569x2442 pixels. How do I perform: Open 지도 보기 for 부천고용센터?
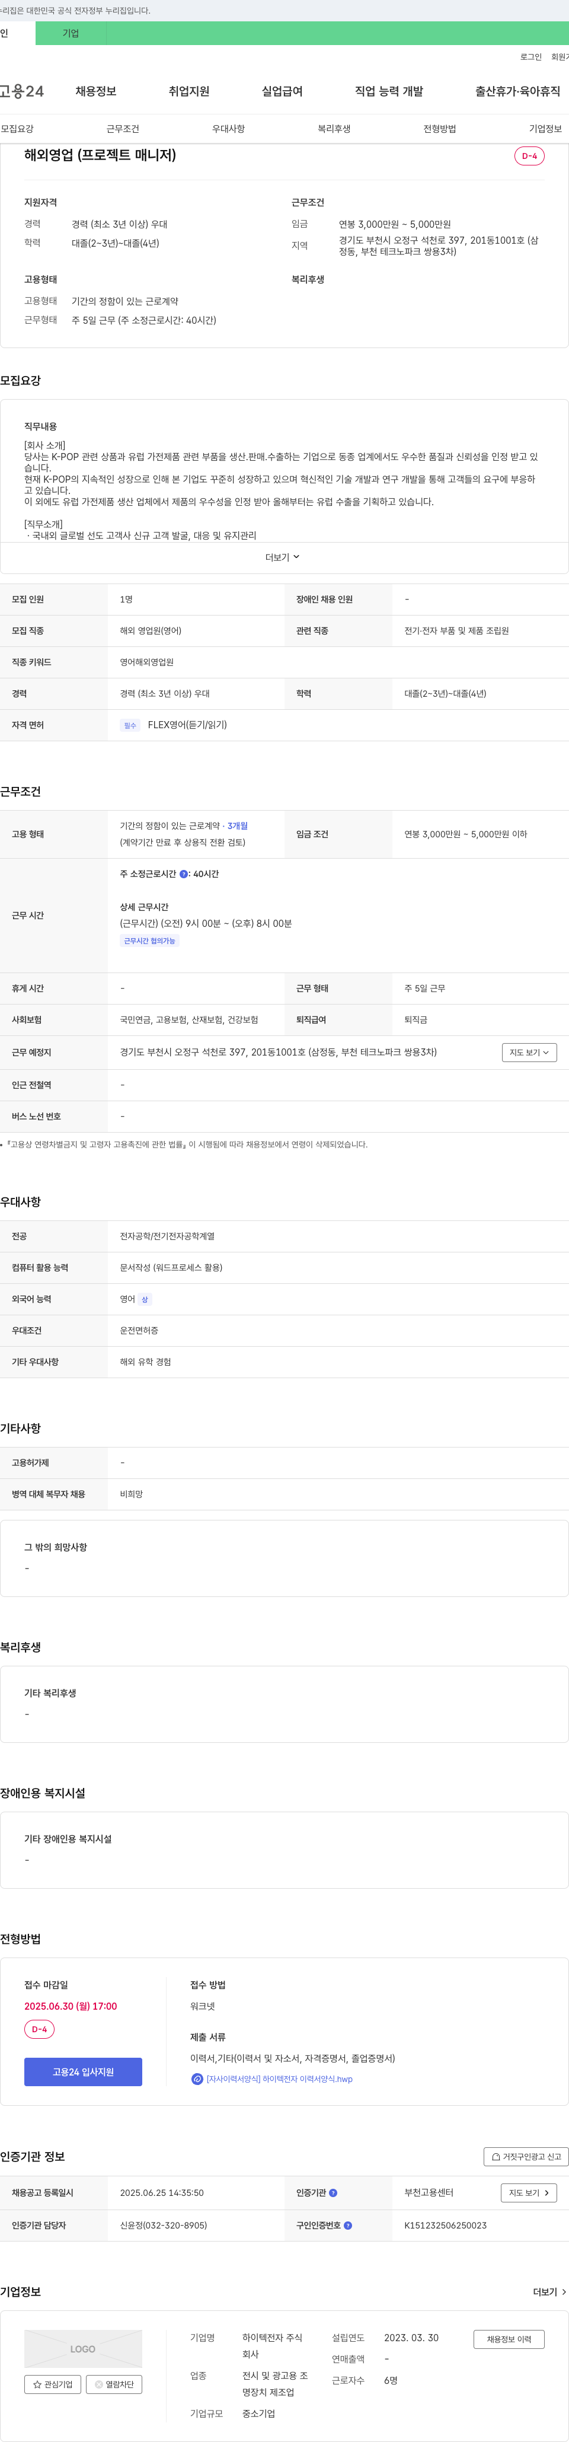pyautogui.click(x=528, y=2193)
